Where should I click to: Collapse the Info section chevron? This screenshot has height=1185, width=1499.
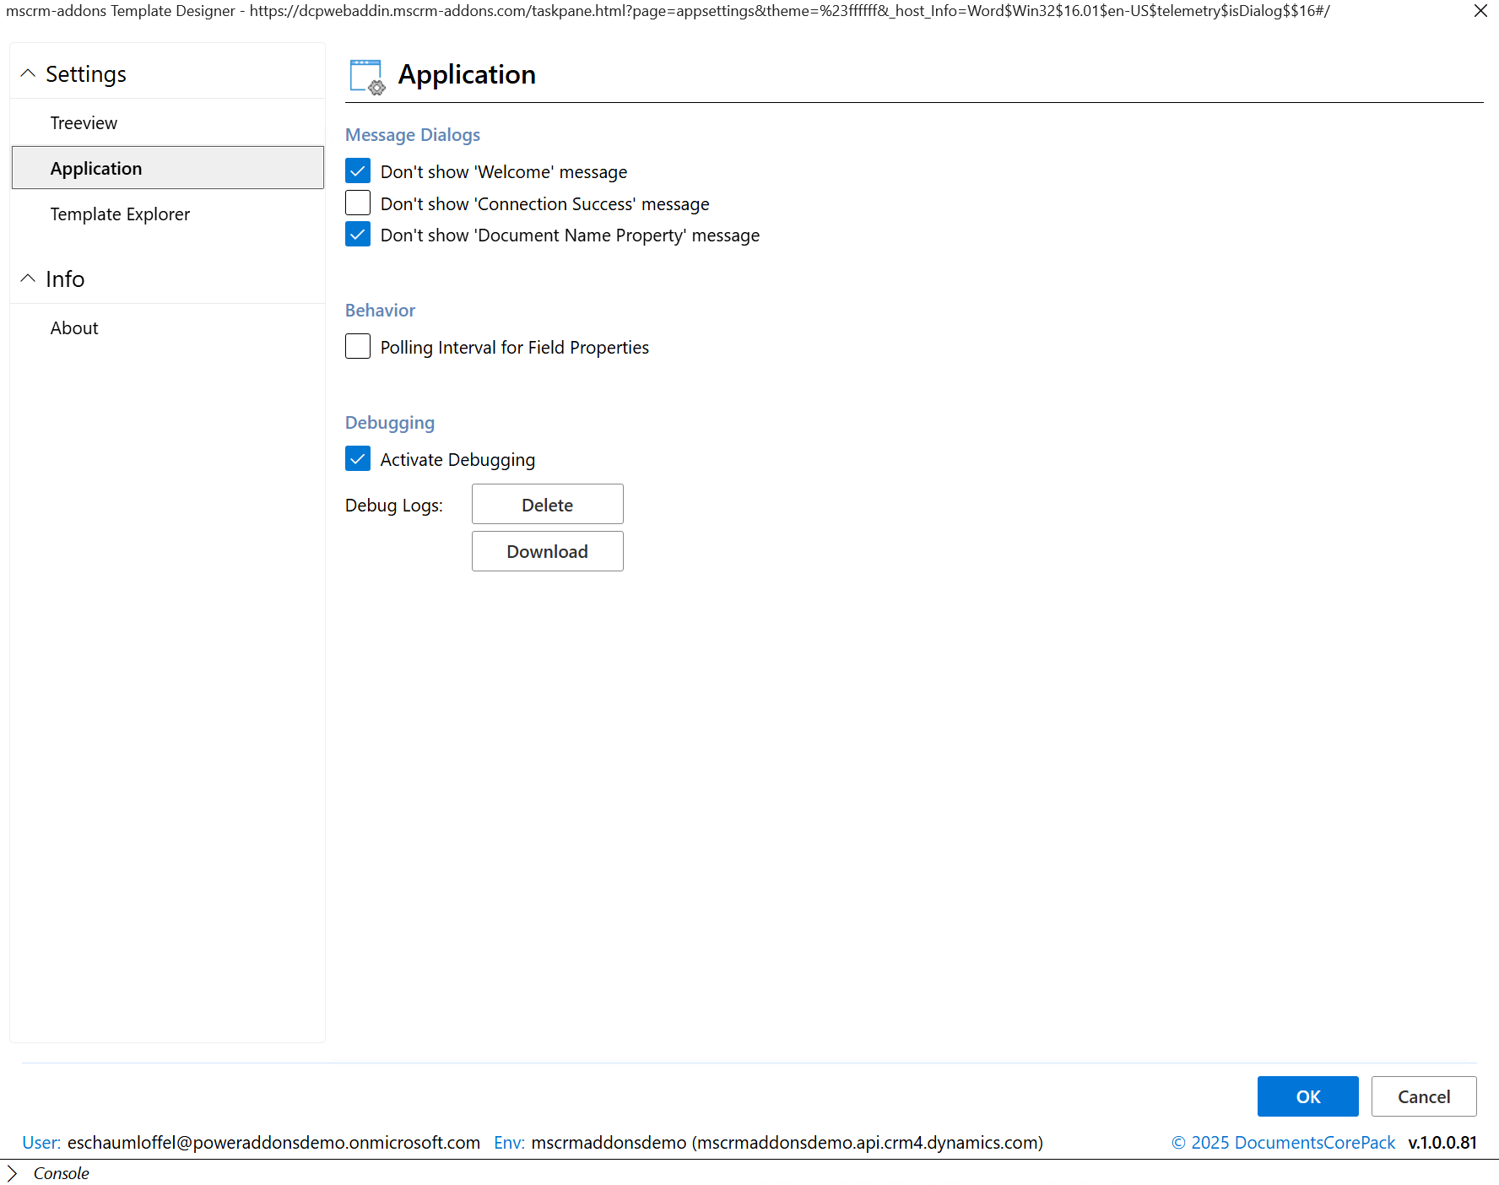tap(28, 279)
